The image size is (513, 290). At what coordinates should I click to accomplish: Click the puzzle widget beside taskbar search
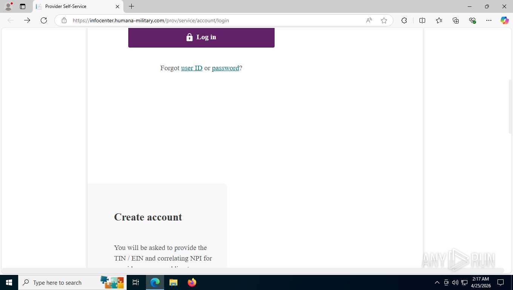point(112,282)
